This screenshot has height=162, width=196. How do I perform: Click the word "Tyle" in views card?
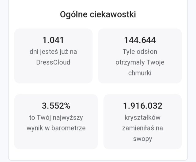click(x=129, y=51)
